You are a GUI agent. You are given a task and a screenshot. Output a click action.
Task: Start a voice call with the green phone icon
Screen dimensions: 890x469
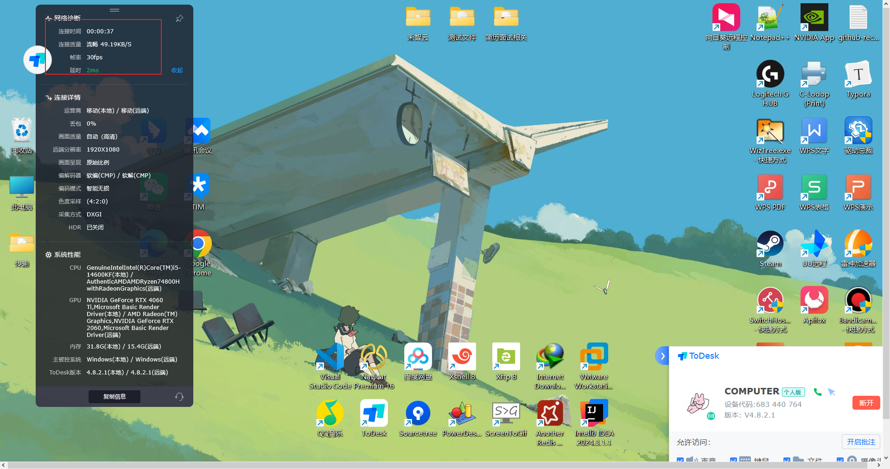(818, 392)
